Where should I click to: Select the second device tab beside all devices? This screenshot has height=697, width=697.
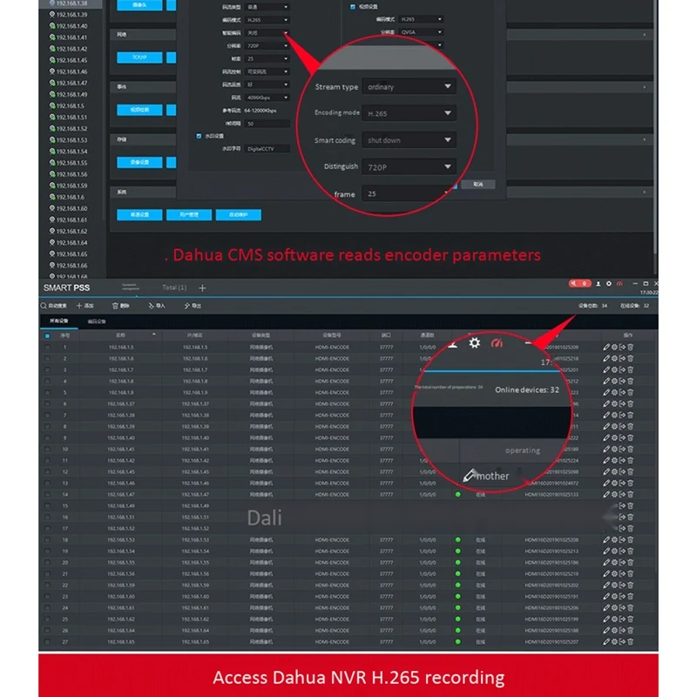pos(97,321)
